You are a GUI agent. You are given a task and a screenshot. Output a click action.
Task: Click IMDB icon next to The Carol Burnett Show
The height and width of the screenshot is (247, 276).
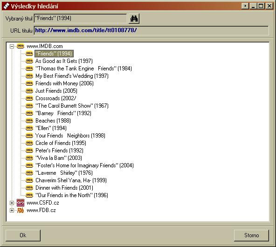(29, 105)
